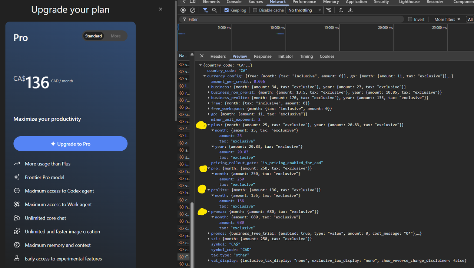Open the Response tab of the request
The width and height of the screenshot is (474, 268).
coord(262,56)
